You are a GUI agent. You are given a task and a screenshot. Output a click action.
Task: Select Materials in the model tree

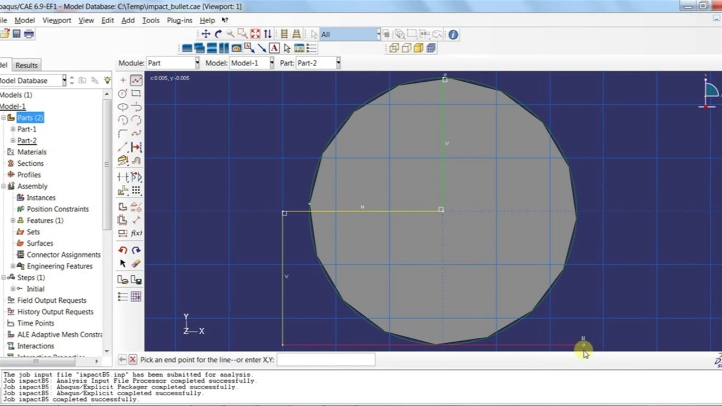click(32, 152)
